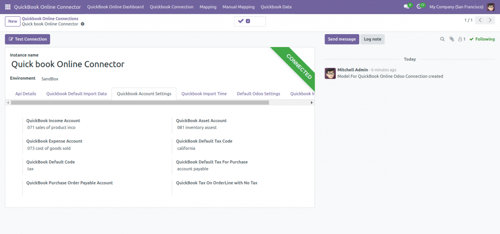Click 'Model For QuickBook Online Odoo Connection created' message
The width and height of the screenshot is (500, 234).
coord(390,77)
